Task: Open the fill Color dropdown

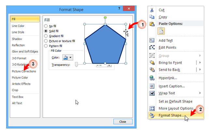Action: click(68, 57)
